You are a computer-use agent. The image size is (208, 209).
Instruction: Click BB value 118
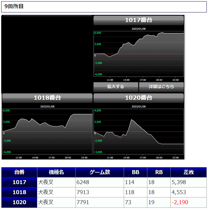[129, 192]
